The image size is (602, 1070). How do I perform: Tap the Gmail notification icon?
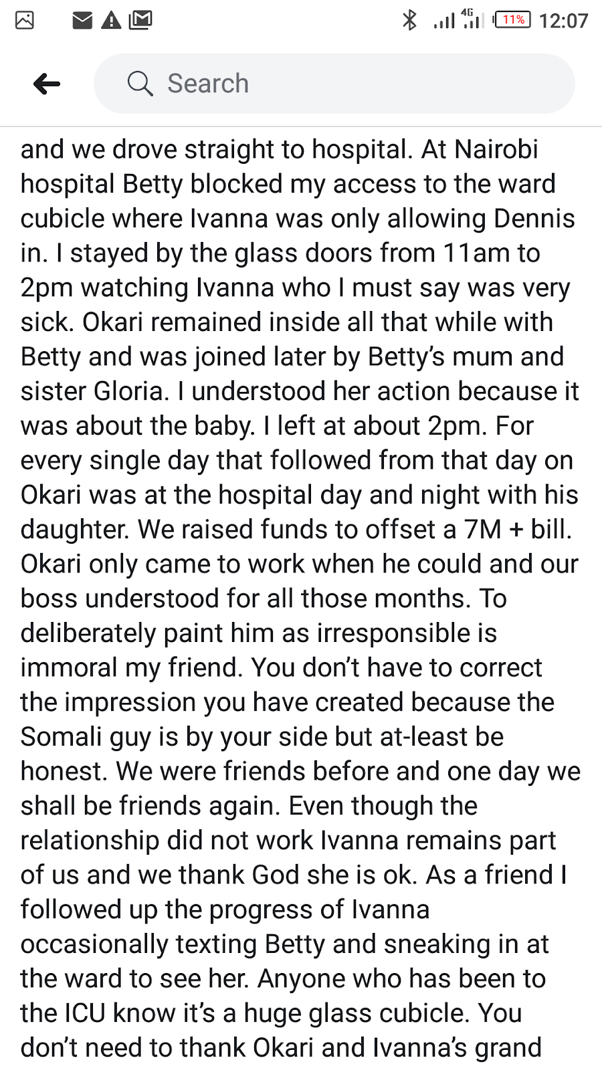tap(140, 21)
